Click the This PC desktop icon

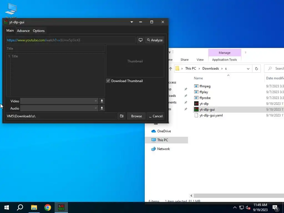pos(11,11)
